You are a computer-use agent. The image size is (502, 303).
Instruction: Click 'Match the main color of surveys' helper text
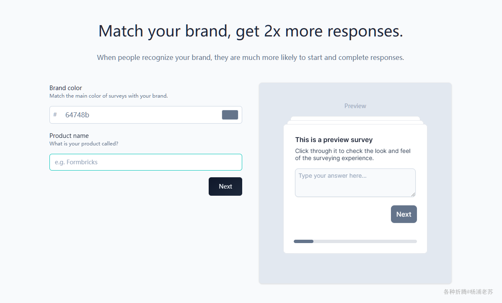(x=109, y=96)
